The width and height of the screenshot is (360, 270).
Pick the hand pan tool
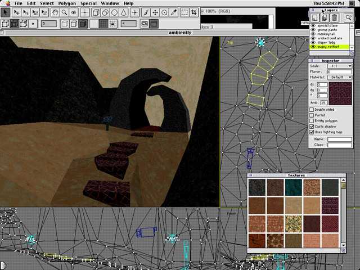55,12
